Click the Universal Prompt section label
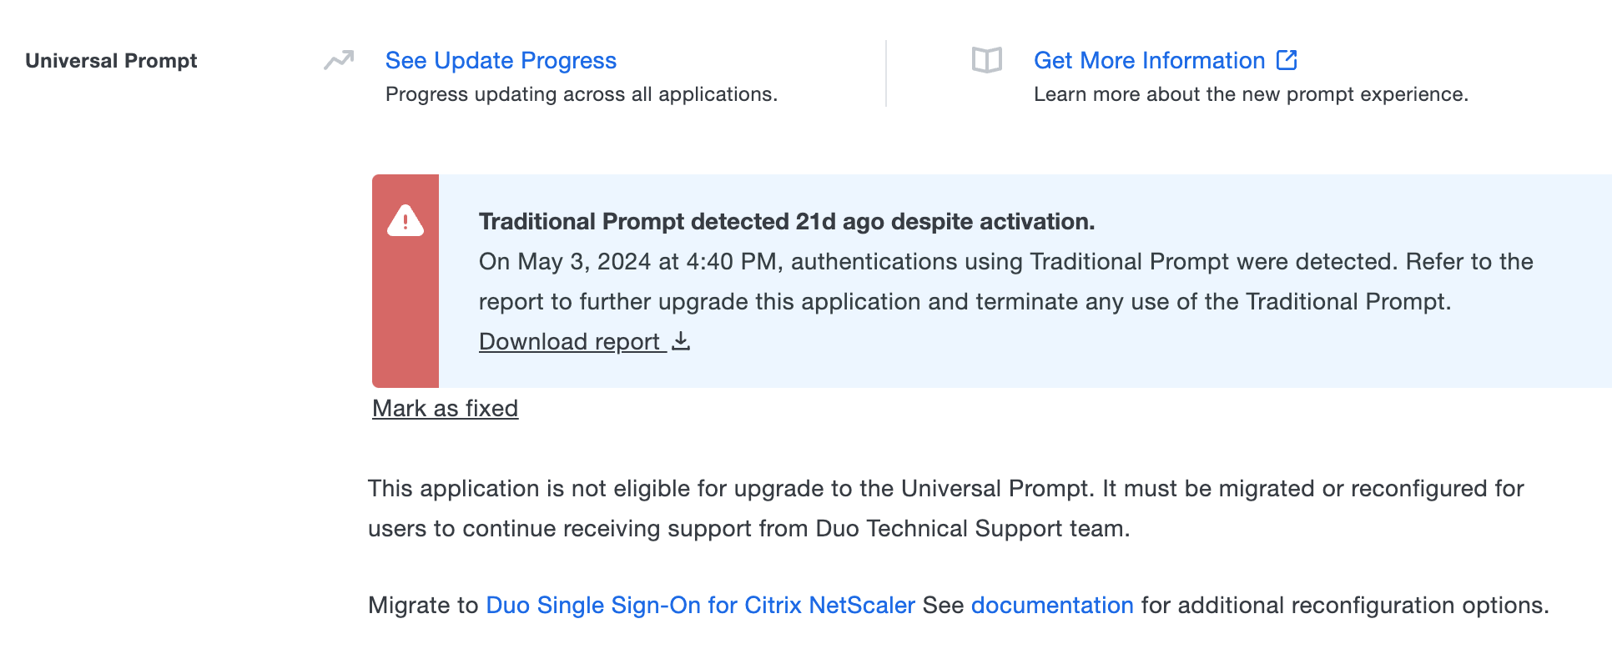Viewport: 1612px width, 659px height. 111,59
